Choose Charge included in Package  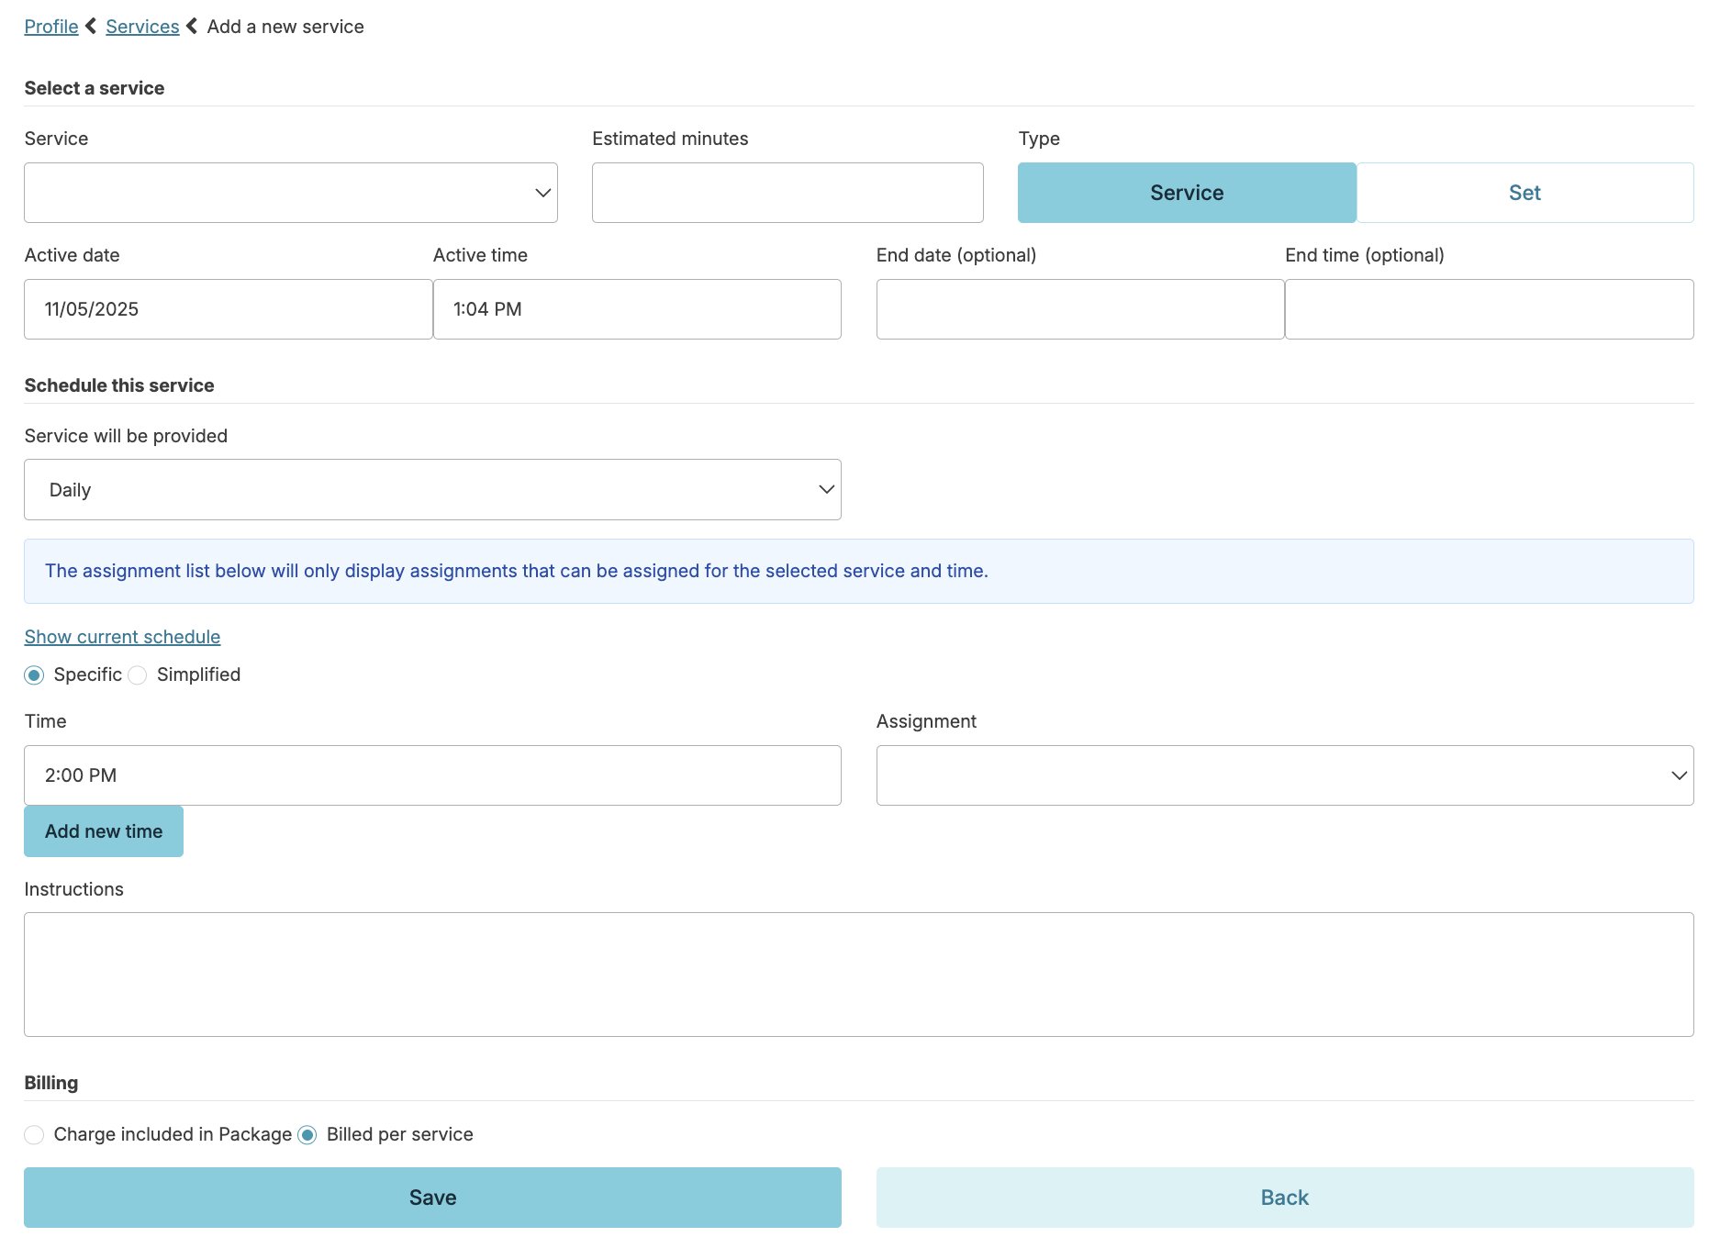click(35, 1135)
